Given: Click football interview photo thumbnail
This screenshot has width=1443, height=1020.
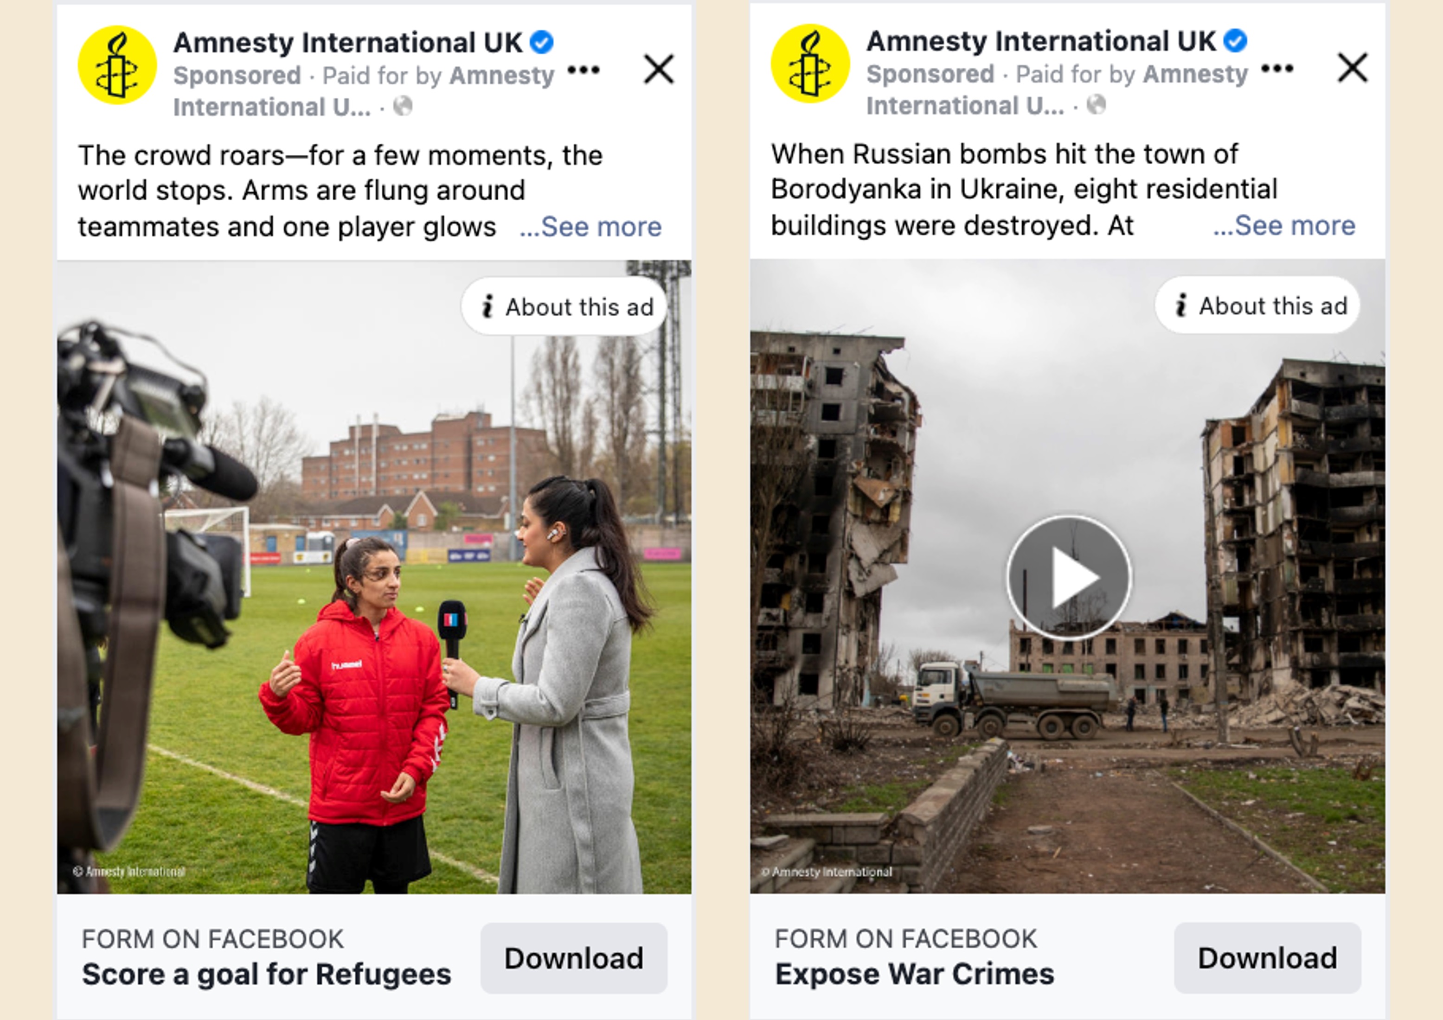Looking at the screenshot, I should [374, 577].
